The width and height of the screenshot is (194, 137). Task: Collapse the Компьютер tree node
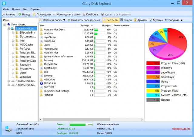pyautogui.click(x=5, y=24)
